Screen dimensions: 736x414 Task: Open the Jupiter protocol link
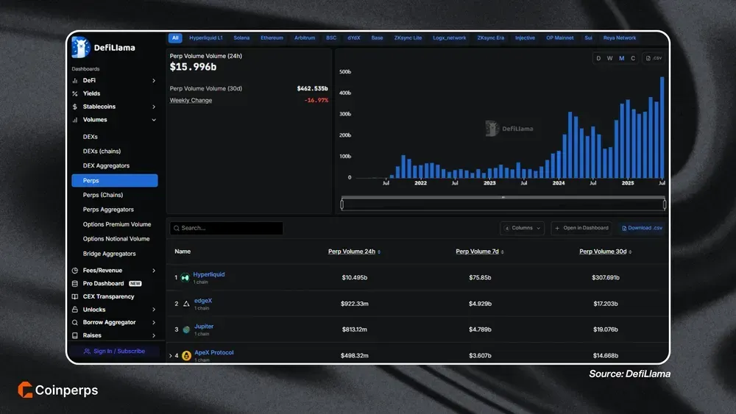click(204, 326)
